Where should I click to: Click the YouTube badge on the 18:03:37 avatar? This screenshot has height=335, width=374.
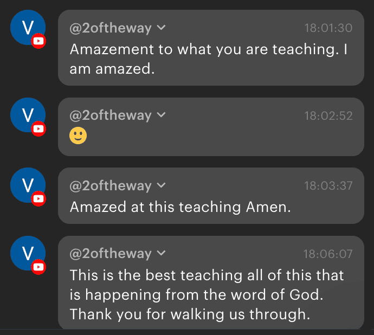coord(38,199)
